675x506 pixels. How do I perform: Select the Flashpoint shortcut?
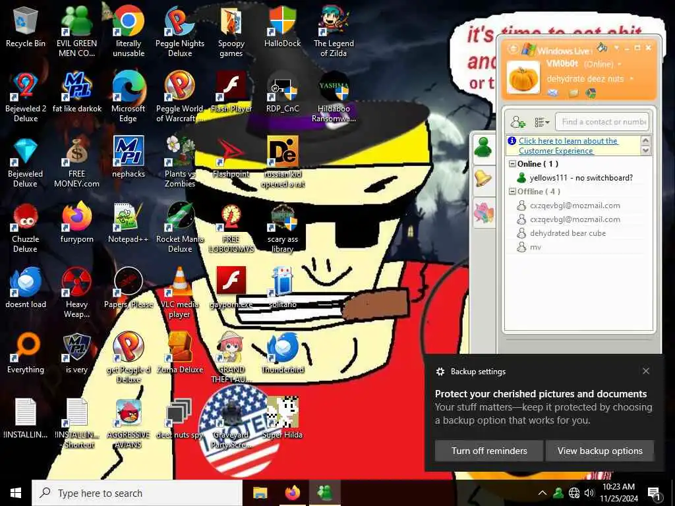[231, 157]
